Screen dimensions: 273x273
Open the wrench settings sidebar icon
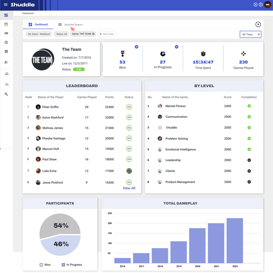pos(6,94)
